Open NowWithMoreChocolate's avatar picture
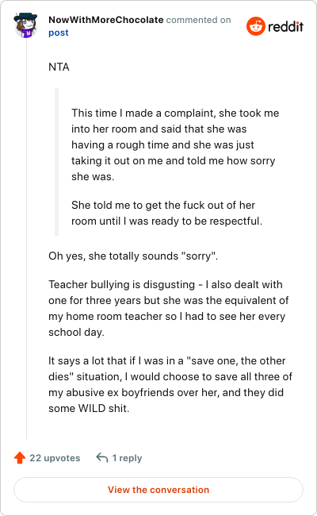Viewport: 317px width, 516px height. point(25,25)
